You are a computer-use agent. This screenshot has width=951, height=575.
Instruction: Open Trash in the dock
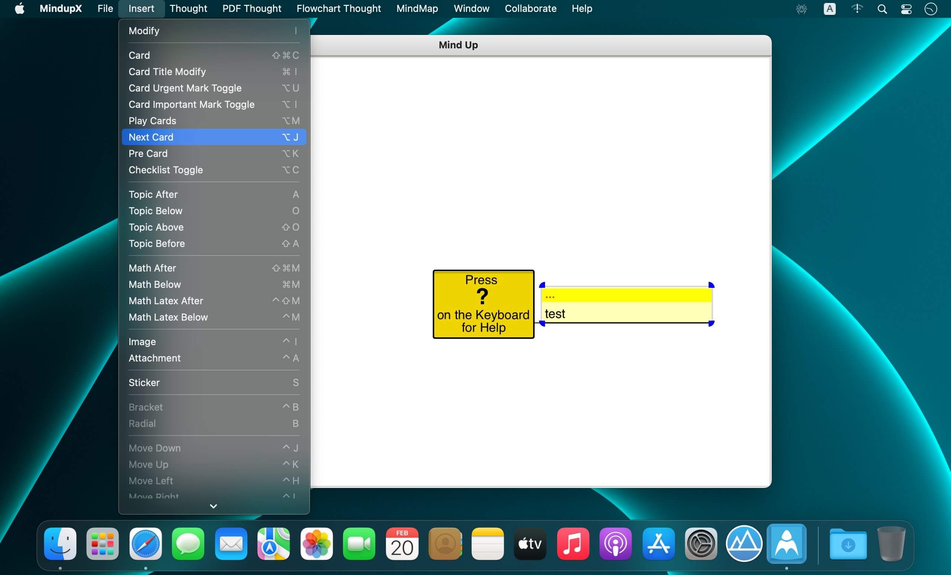891,543
